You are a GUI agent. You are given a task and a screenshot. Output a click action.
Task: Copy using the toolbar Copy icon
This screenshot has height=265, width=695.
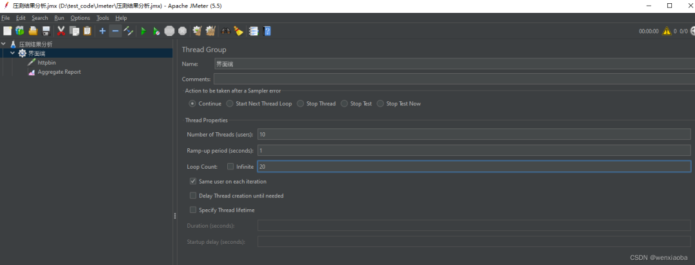[x=74, y=31]
